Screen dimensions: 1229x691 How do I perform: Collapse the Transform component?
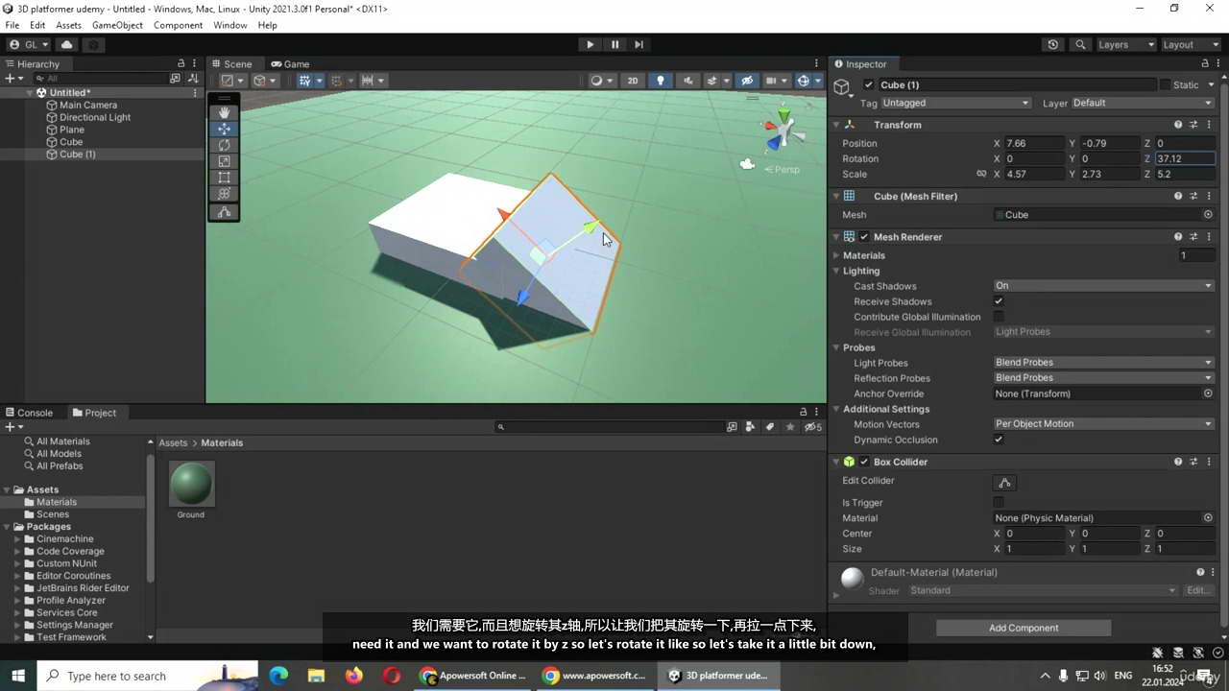836,125
